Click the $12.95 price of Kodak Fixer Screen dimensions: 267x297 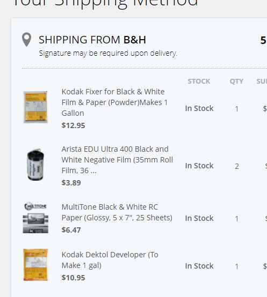coord(73,125)
